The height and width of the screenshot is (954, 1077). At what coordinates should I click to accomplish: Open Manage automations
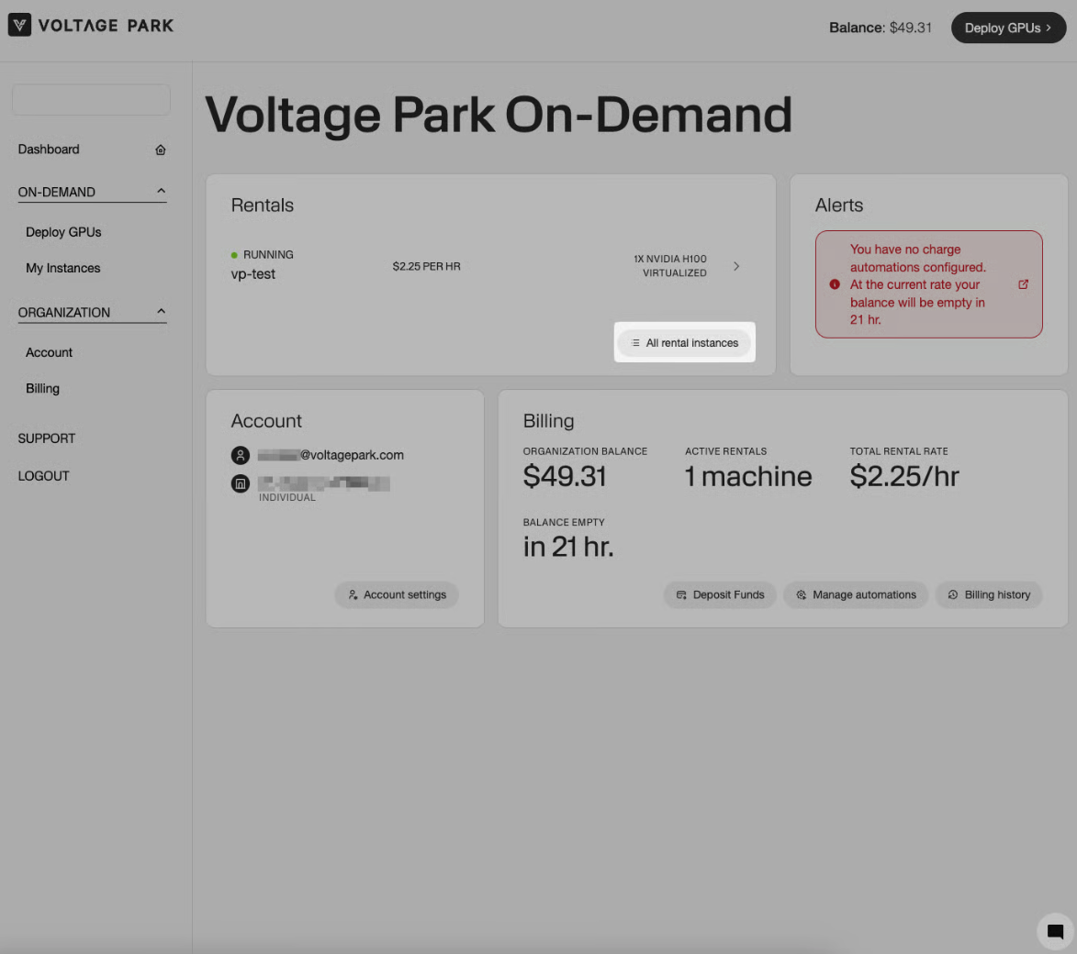[856, 594]
